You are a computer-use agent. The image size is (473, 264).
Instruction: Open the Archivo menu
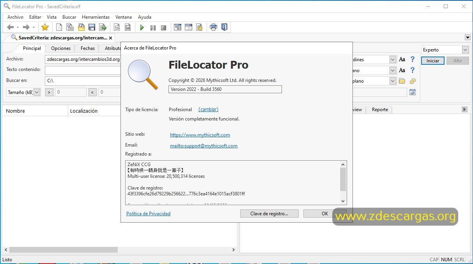tap(15, 17)
